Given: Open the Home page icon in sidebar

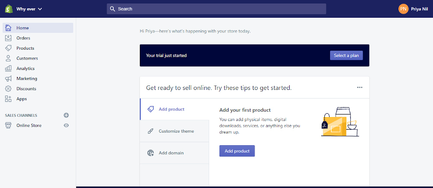Looking at the screenshot, I should tap(8, 28).
